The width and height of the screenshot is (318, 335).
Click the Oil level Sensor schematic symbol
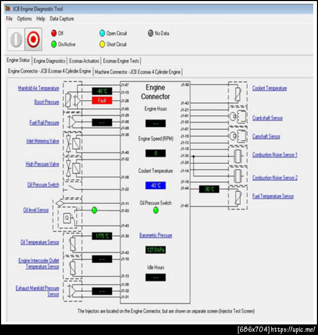[x=67, y=215]
